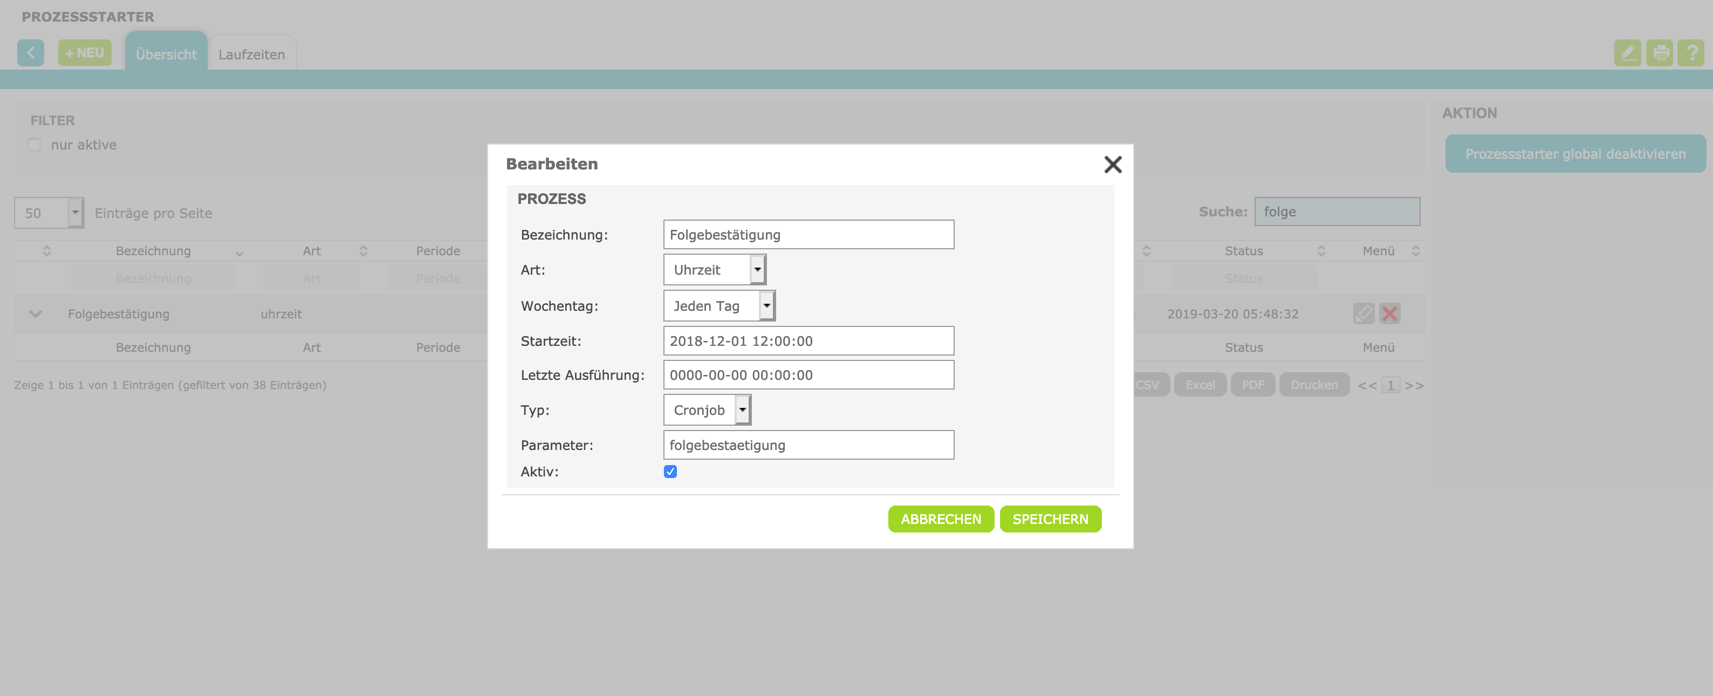Open the Wochentag dropdown Jeden Tag
Viewport: 1713px width, 696px height.
pyautogui.click(x=719, y=306)
